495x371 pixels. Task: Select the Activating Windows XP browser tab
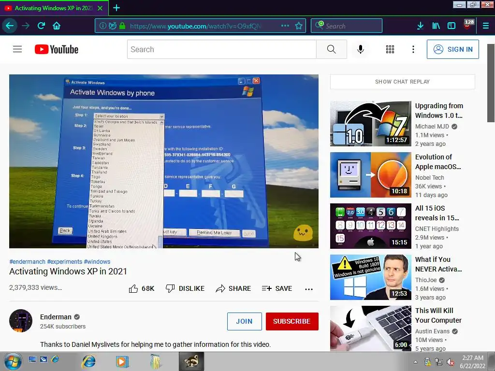tap(54, 8)
